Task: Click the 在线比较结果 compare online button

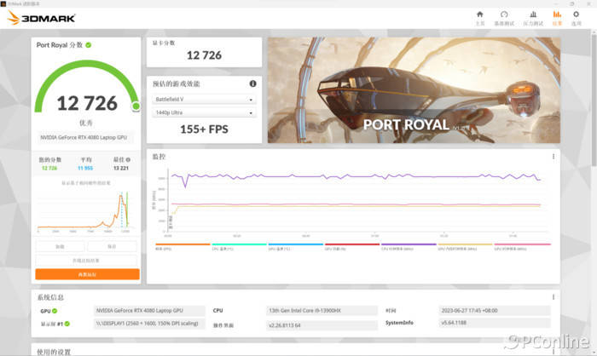Action: 87,260
